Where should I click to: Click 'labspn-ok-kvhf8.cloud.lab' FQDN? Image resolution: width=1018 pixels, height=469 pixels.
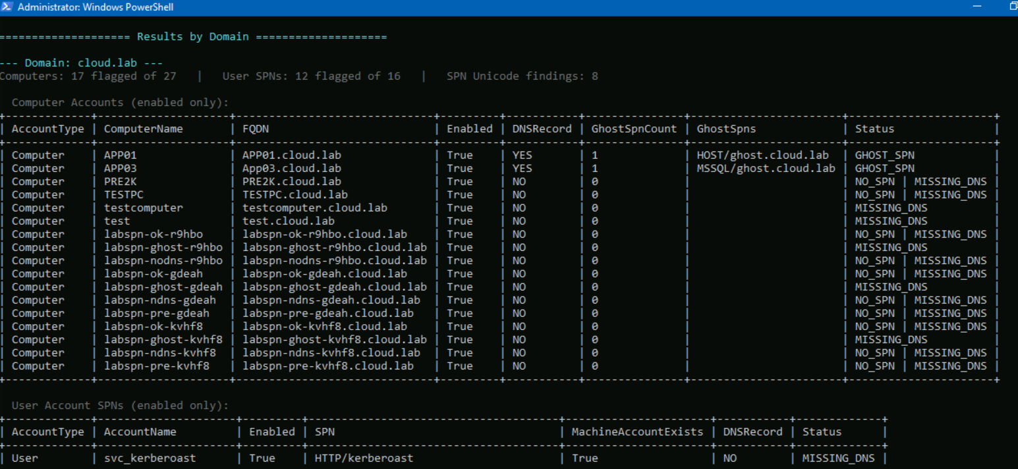coord(324,327)
